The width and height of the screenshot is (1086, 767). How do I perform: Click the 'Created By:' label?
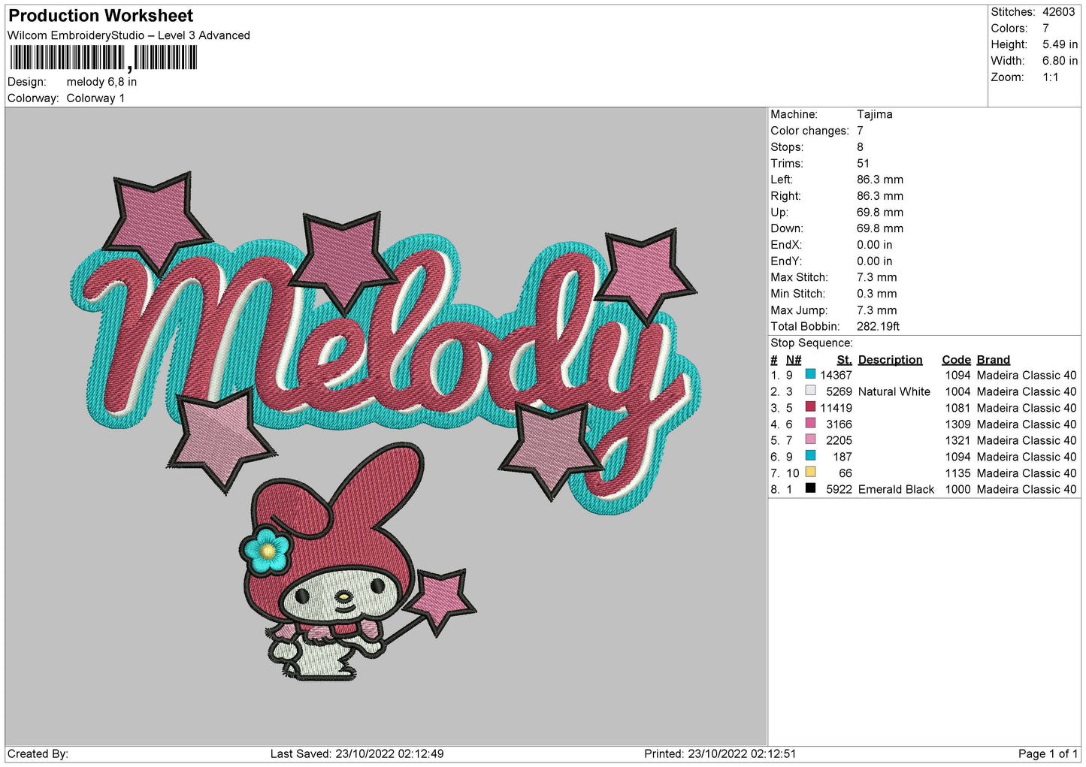click(38, 753)
